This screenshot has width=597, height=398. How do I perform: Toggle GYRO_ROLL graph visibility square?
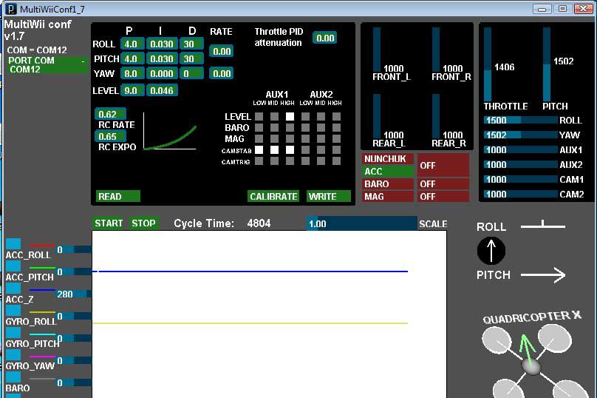click(x=13, y=310)
